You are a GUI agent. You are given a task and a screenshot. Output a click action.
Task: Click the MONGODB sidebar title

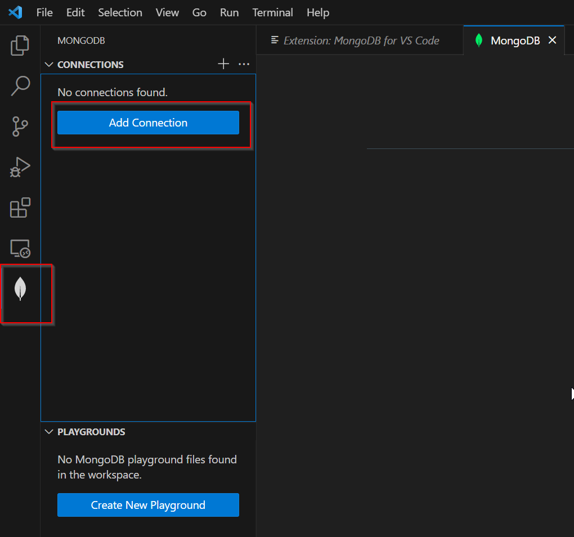tap(81, 40)
